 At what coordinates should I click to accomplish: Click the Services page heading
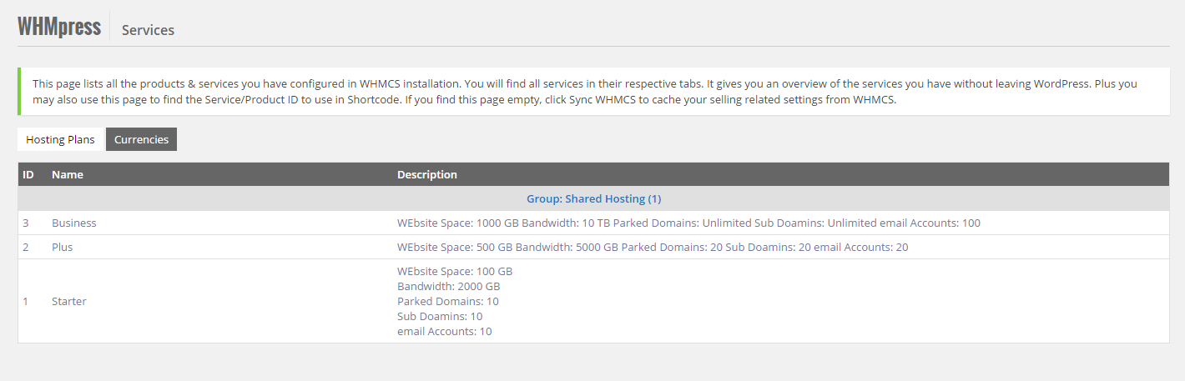(148, 30)
